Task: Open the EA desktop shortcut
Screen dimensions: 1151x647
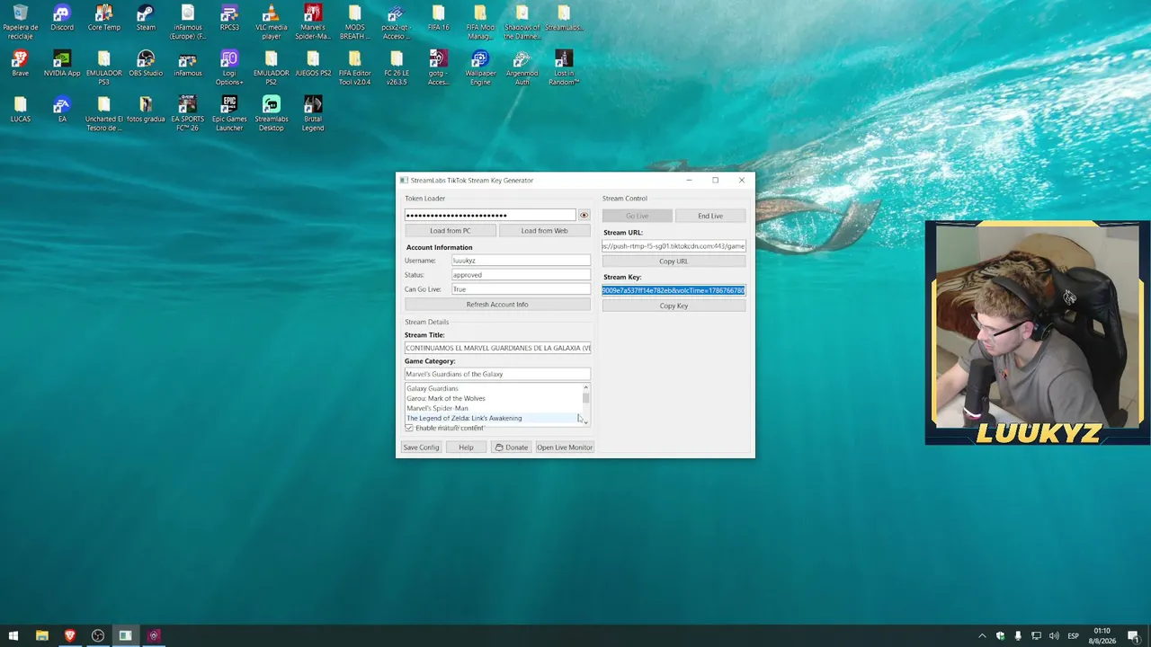Action: point(62,110)
